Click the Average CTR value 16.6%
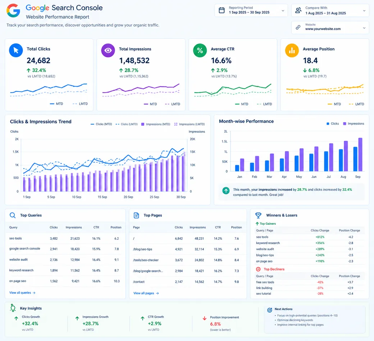The width and height of the screenshot is (374, 341). [221, 61]
